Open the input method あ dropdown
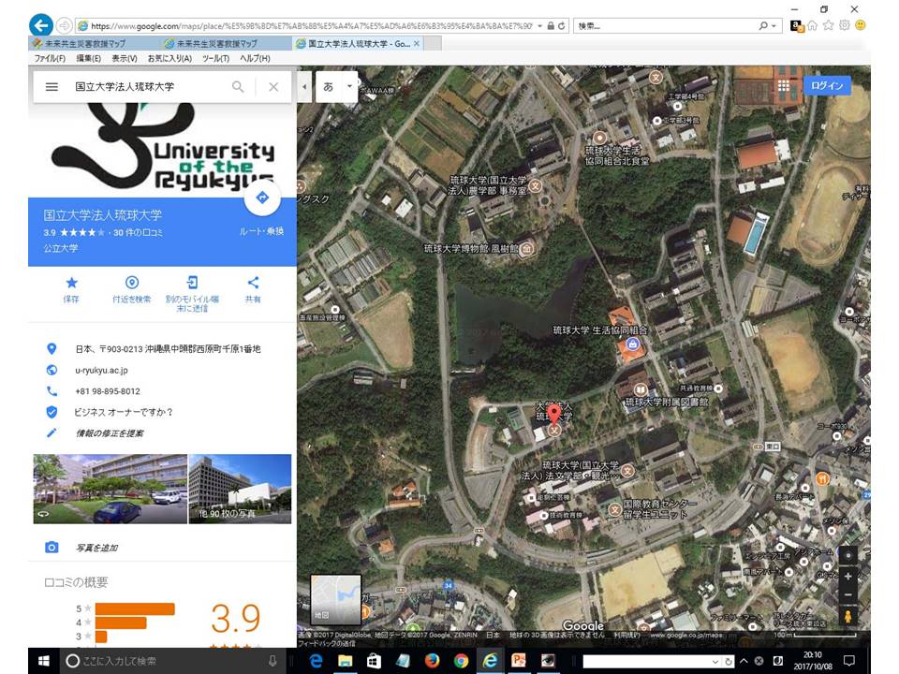Viewport: 899px width, 674px height. (x=349, y=86)
